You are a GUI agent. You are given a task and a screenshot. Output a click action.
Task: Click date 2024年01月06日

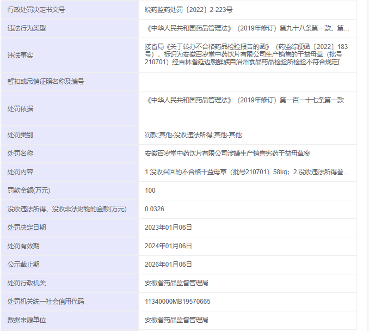point(168,246)
